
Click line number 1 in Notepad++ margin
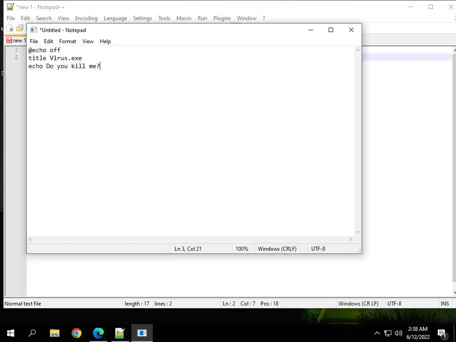coord(16,50)
